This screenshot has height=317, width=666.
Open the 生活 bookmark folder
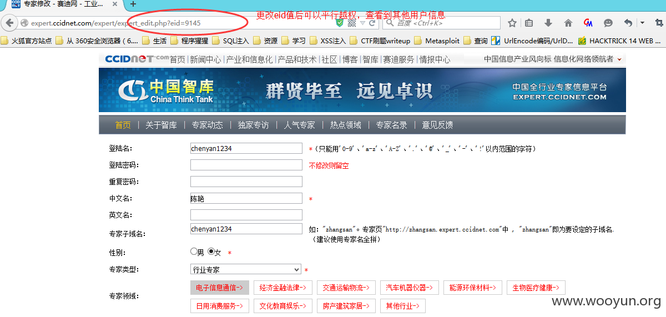(154, 41)
